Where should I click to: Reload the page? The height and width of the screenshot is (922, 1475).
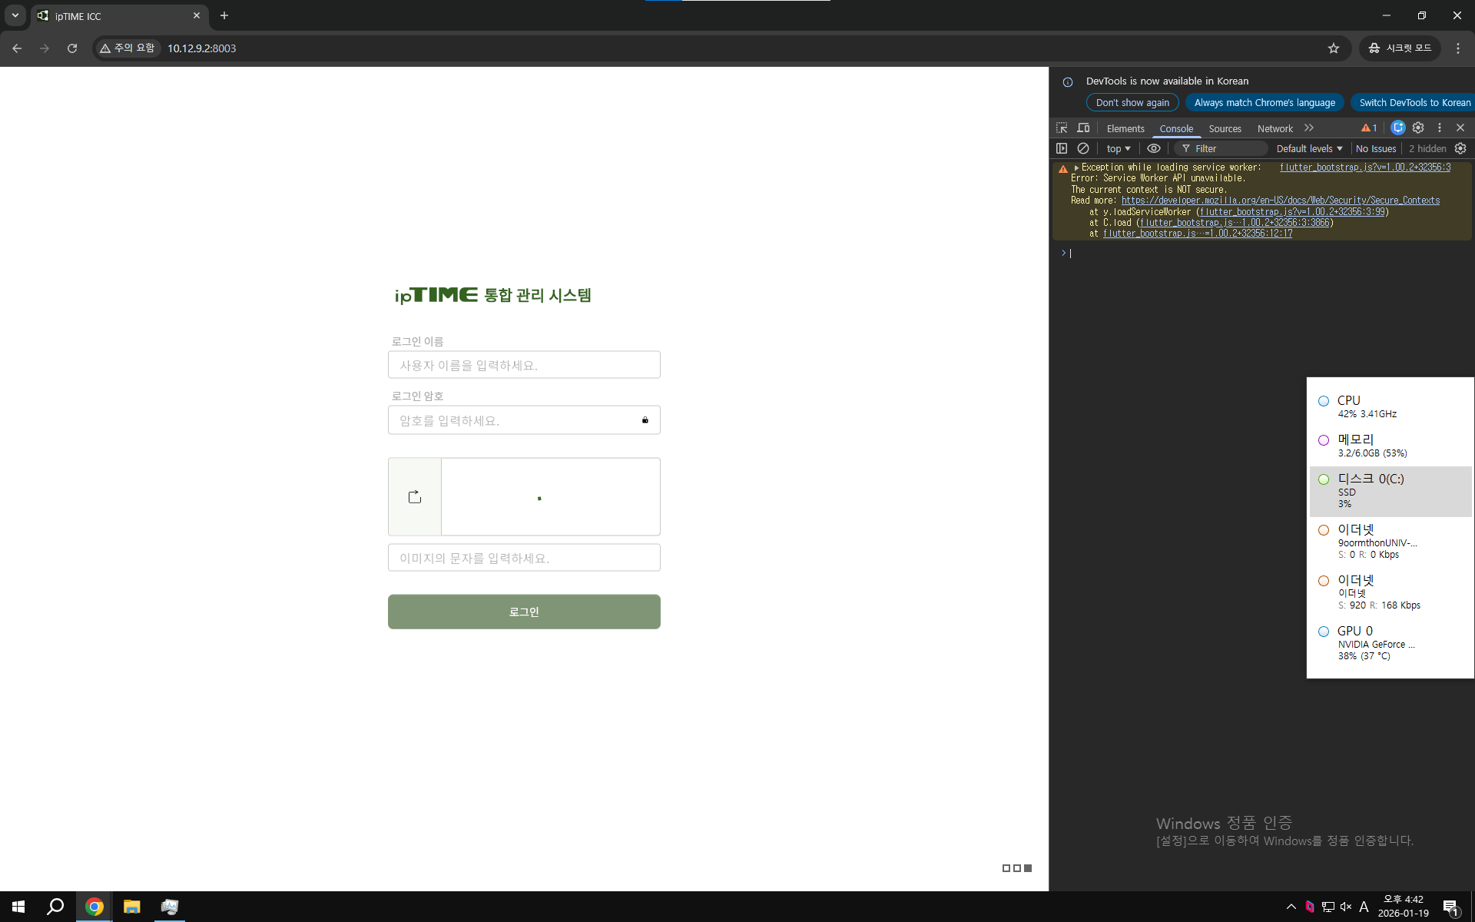coord(72,48)
